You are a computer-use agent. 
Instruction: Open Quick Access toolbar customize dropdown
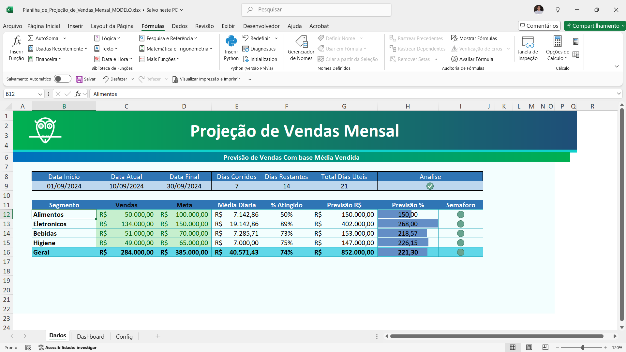(250, 79)
